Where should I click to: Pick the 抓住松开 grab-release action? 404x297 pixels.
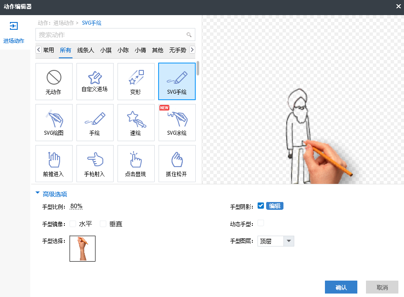(x=177, y=164)
